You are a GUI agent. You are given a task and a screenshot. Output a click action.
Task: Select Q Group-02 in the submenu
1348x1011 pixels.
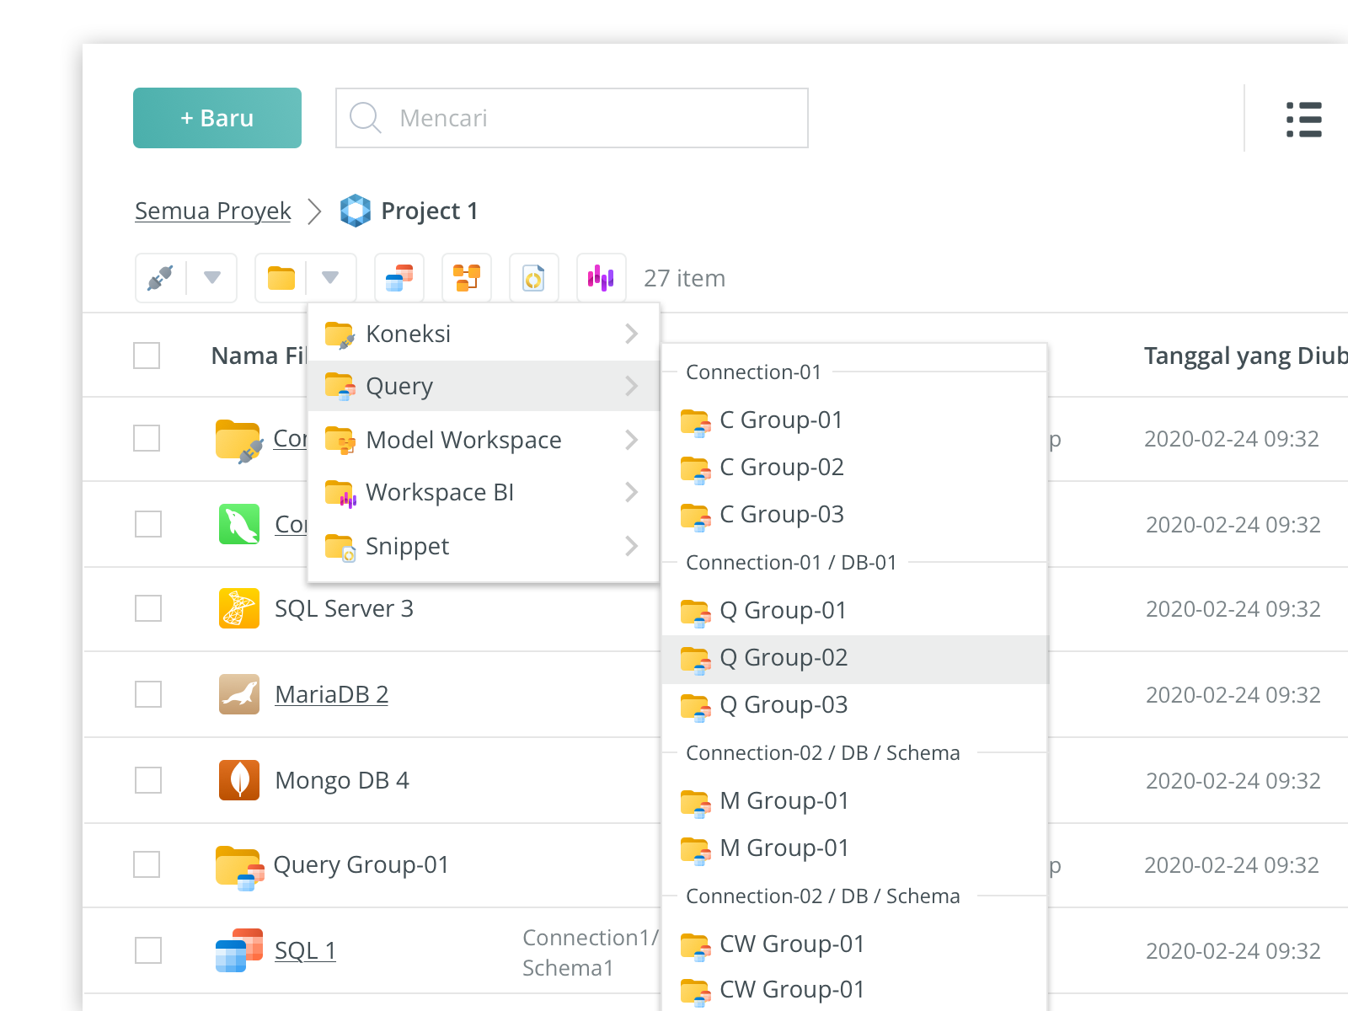point(784,658)
